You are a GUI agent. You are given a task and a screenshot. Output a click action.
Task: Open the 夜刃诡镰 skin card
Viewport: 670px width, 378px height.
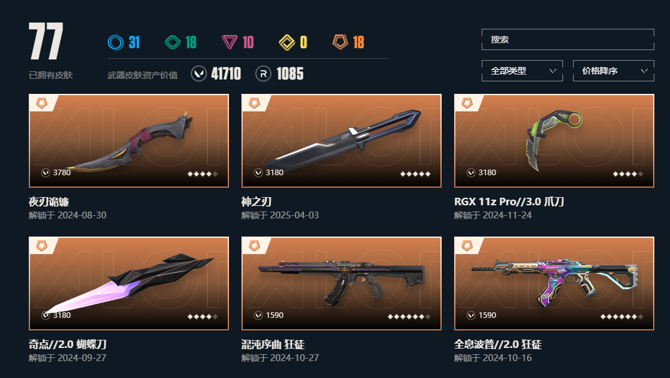[129, 141]
